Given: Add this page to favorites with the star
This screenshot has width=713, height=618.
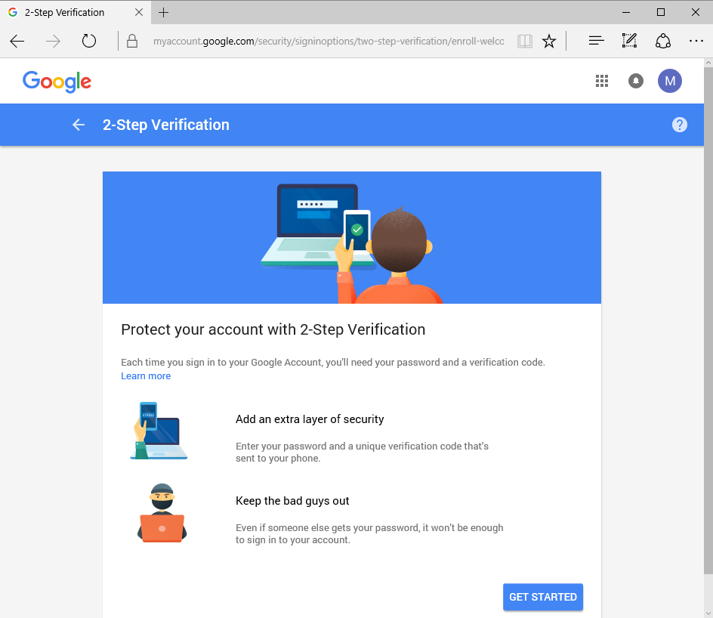Looking at the screenshot, I should pyautogui.click(x=549, y=41).
